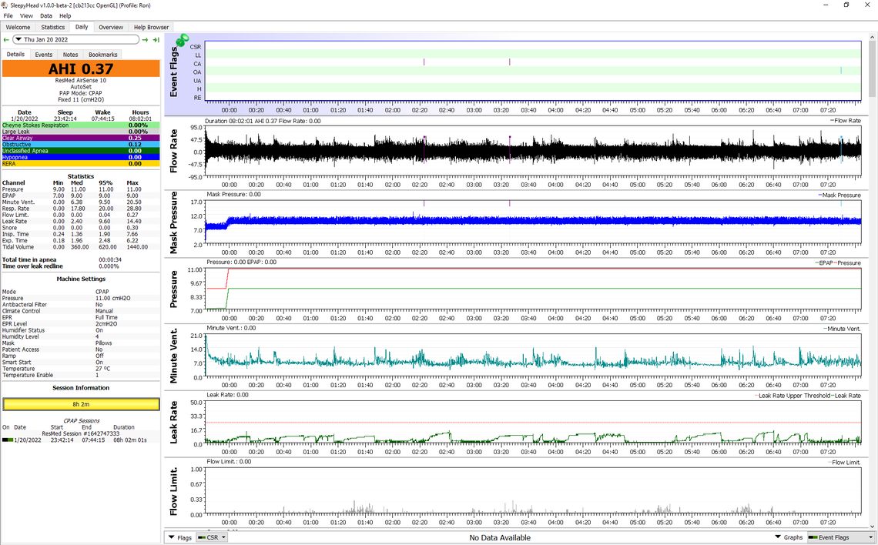The height and width of the screenshot is (545, 878).
Task: Click the Mask Pressure legend label
Action: pyautogui.click(x=839, y=196)
